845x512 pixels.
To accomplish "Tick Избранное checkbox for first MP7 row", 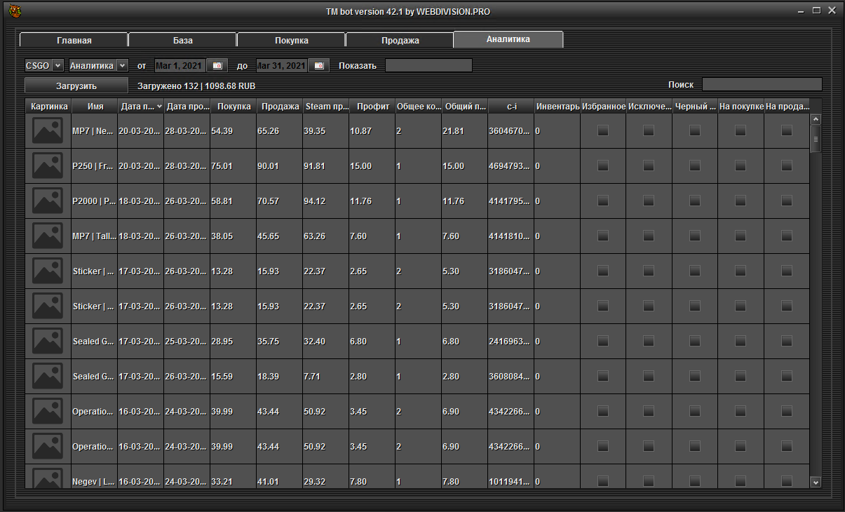I will pyautogui.click(x=602, y=130).
